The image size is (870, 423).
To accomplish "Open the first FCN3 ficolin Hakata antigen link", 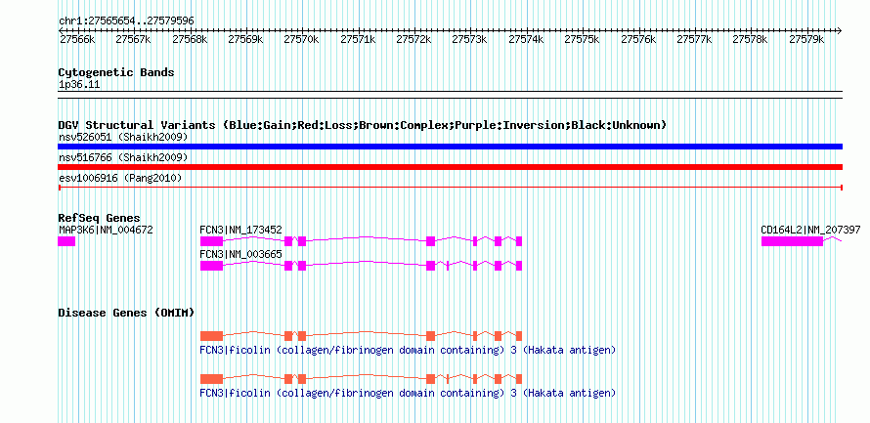I will (x=408, y=351).
